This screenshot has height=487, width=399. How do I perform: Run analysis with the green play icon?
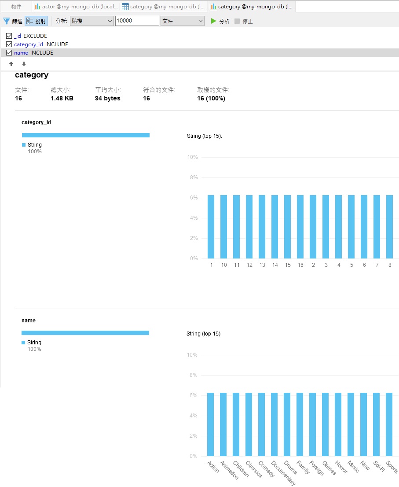(x=214, y=21)
